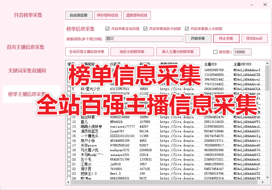Check the row 14 演员张蓝艺 checkbox
The width and height of the screenshot is (272, 190).
tap(69, 131)
